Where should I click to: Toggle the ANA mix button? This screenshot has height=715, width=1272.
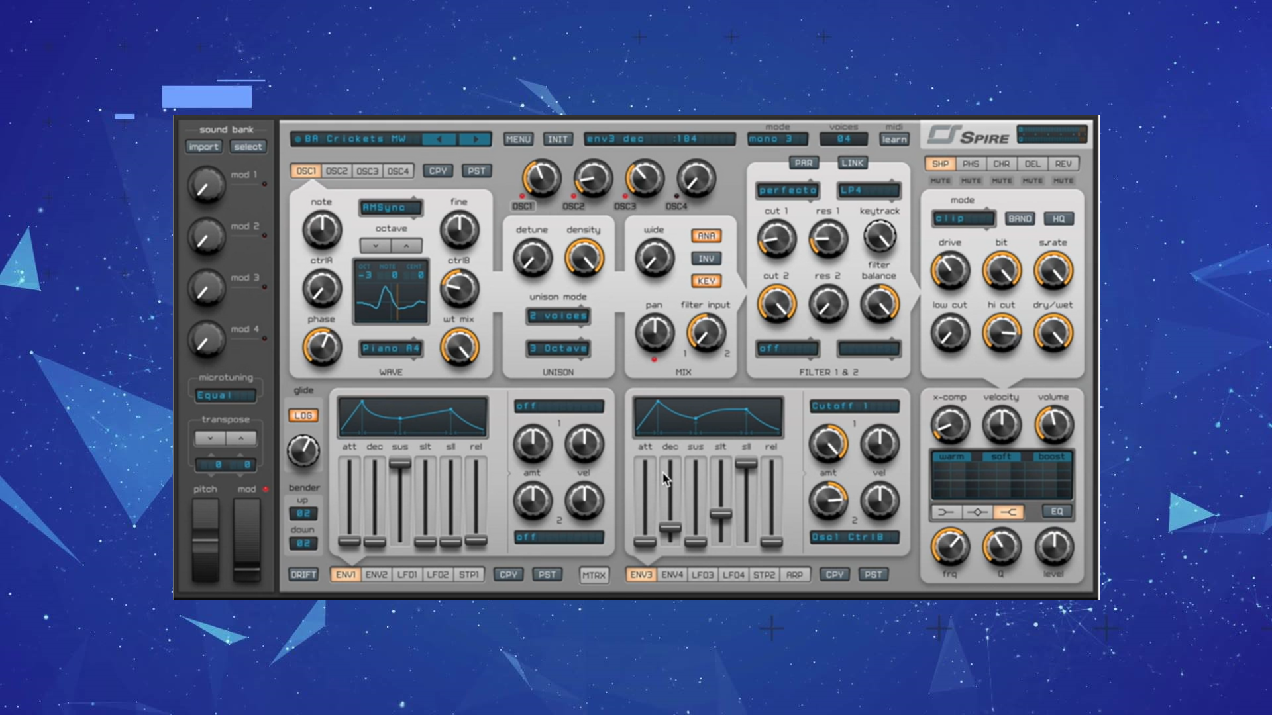pos(706,236)
